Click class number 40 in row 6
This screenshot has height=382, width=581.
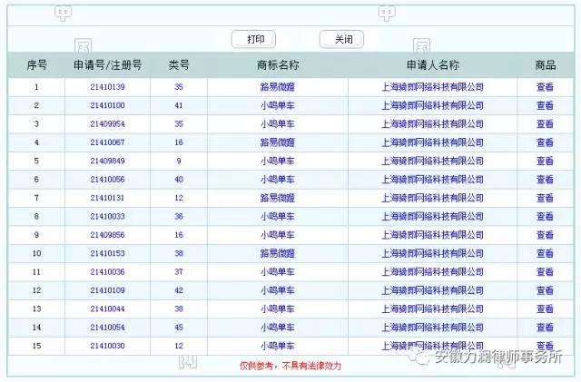(179, 180)
